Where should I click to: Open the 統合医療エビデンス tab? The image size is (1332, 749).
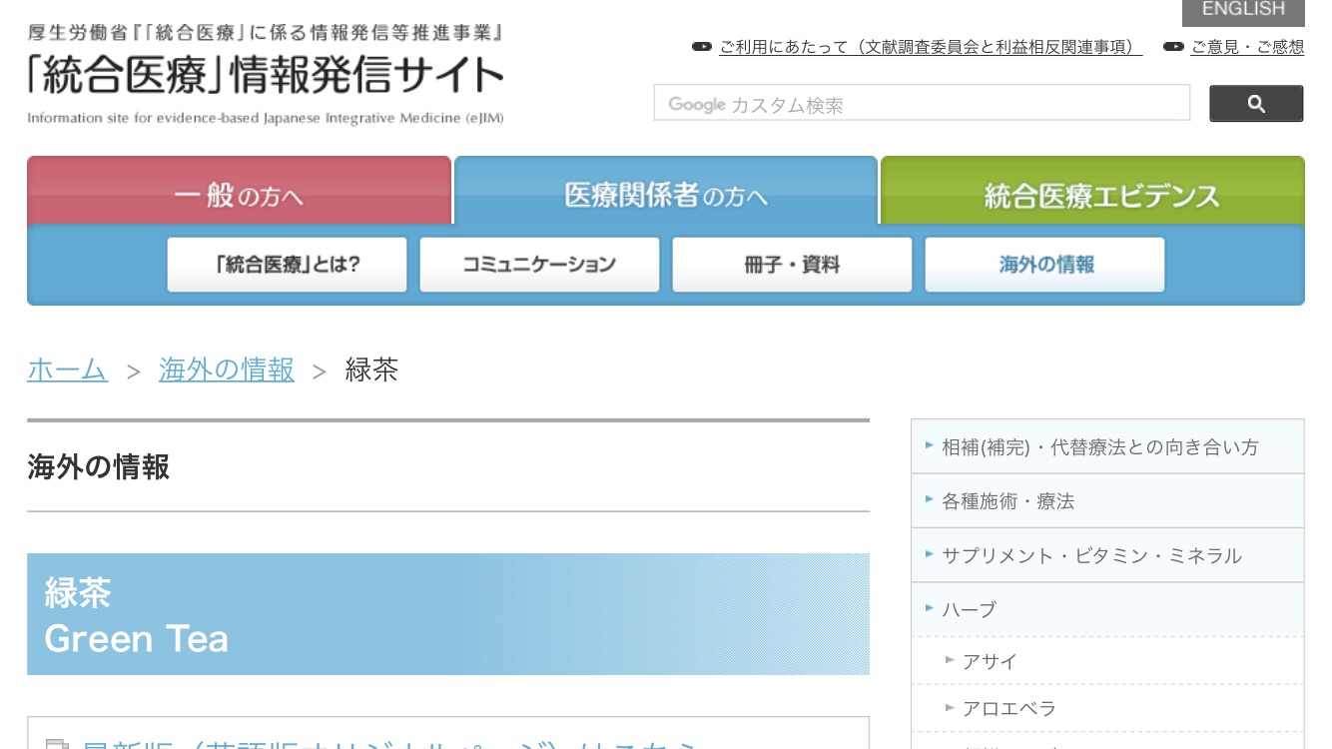[1091, 194]
